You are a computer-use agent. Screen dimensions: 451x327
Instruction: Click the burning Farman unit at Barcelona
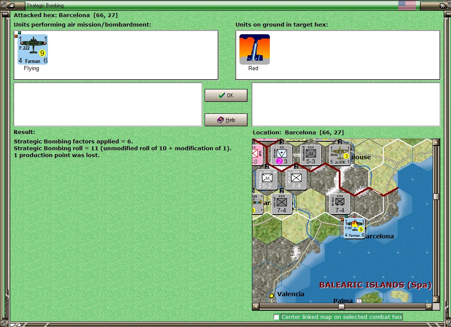[x=355, y=228]
